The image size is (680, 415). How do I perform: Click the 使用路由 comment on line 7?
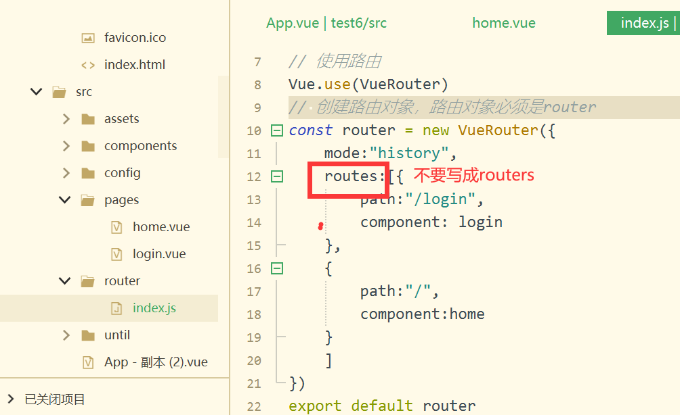(335, 62)
